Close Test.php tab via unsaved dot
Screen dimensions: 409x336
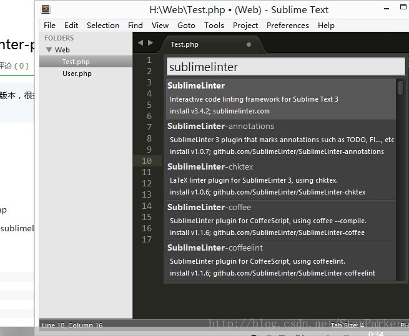(249, 44)
